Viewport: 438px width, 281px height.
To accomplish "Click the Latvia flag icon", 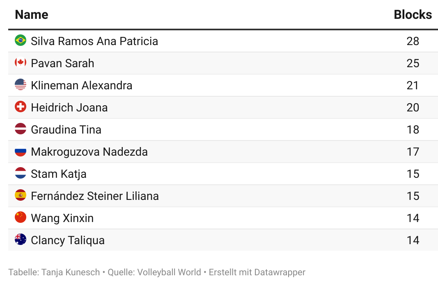I will coord(21,129).
